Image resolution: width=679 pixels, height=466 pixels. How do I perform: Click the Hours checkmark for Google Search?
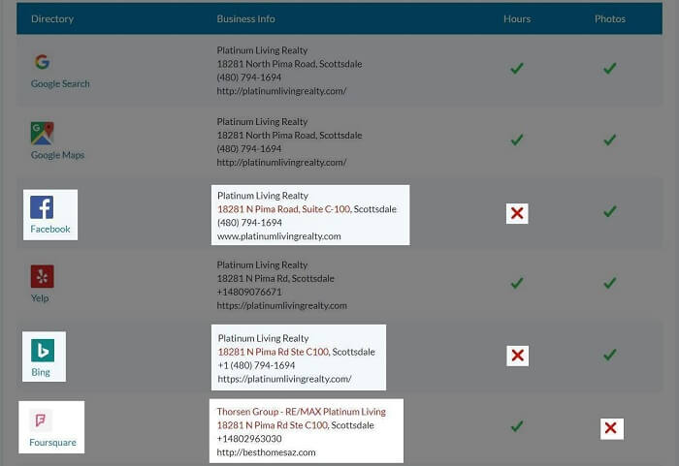point(517,68)
